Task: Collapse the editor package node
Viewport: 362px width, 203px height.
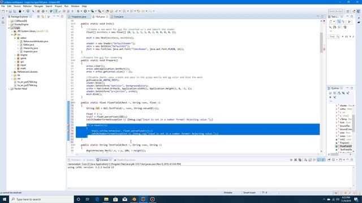Action: (15, 38)
